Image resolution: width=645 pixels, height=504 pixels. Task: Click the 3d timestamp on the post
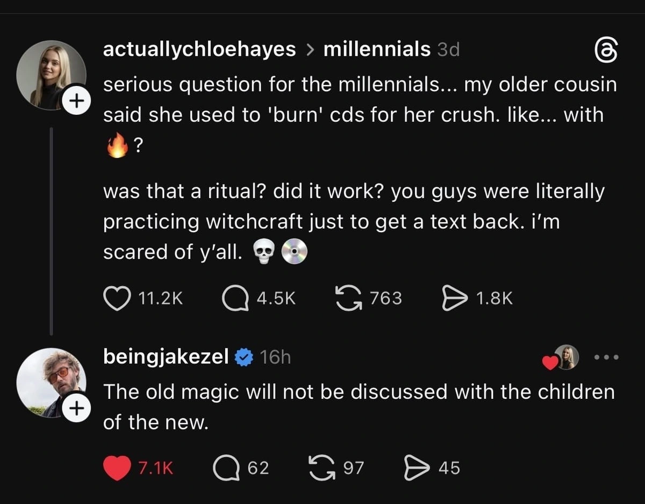tap(448, 50)
